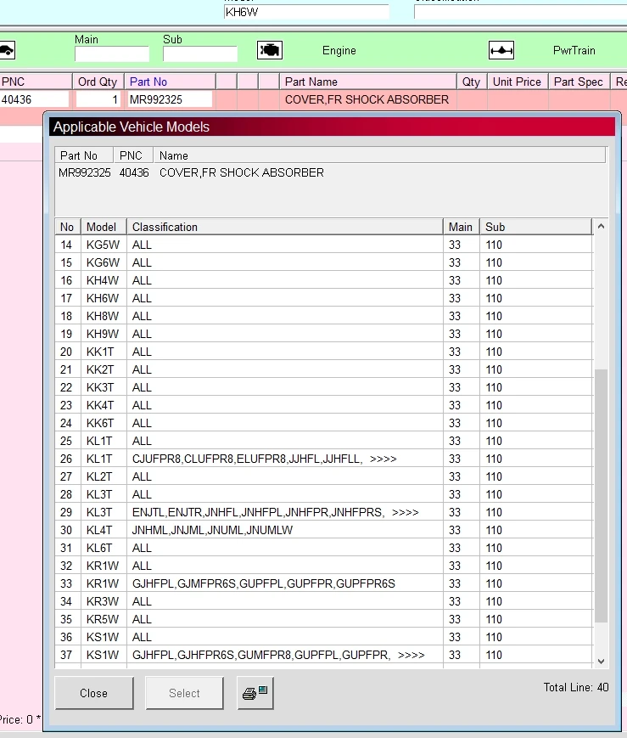Select row 14 model KG5W
This screenshot has height=738, width=627.
coord(323,245)
